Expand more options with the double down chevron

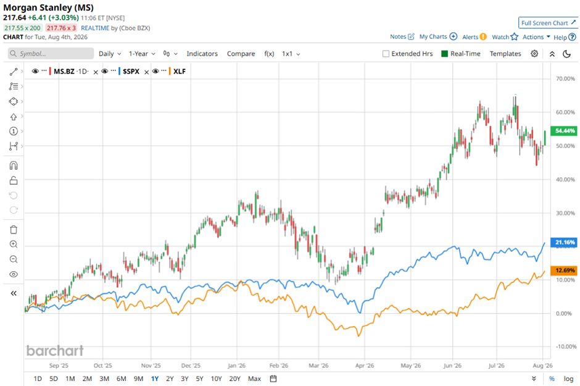click(x=534, y=379)
